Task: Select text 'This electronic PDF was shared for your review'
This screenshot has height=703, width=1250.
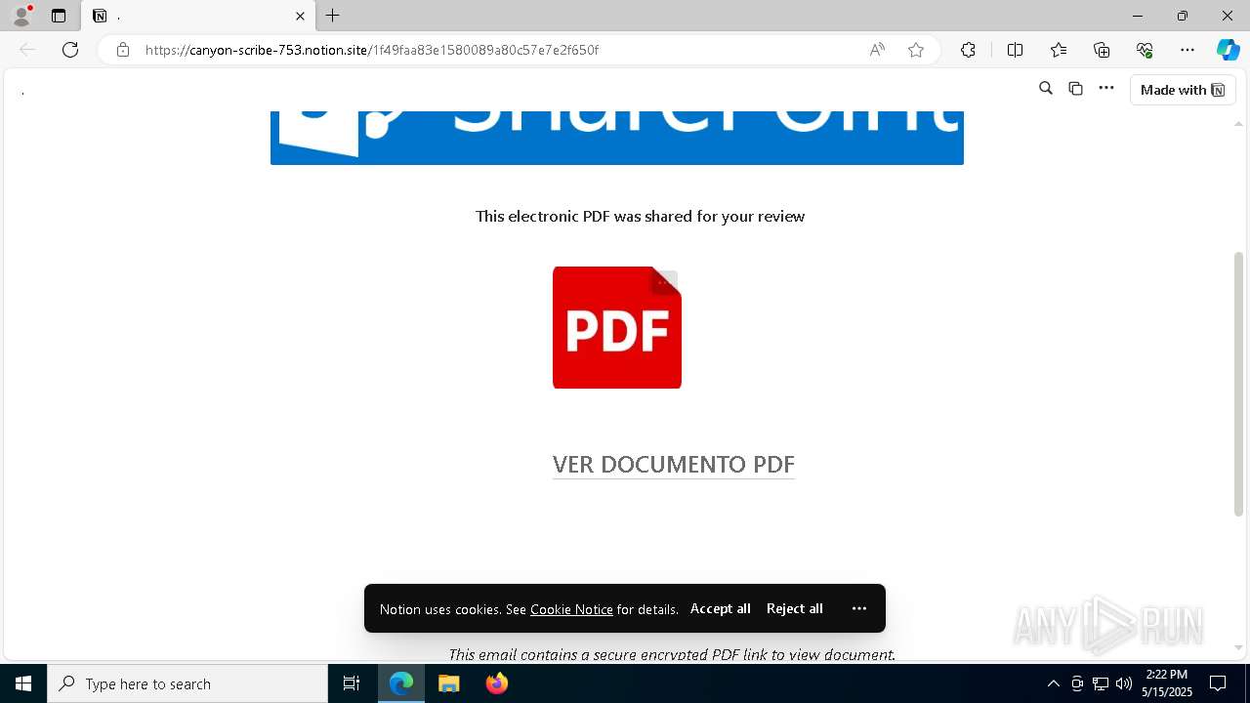Action: point(640,216)
